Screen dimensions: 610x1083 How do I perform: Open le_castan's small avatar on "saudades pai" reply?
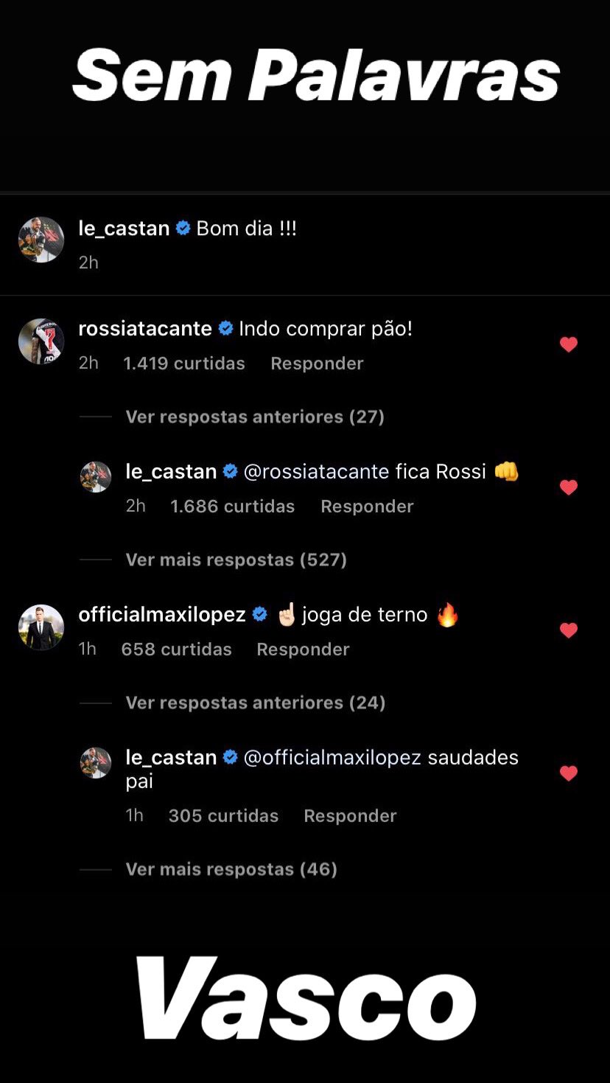[x=96, y=763]
